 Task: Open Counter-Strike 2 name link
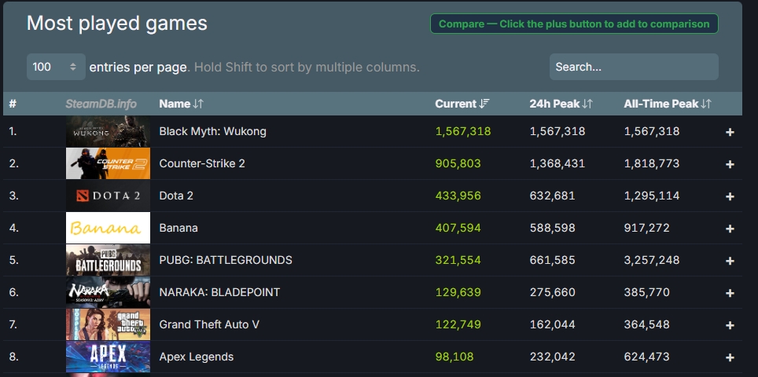tap(202, 163)
